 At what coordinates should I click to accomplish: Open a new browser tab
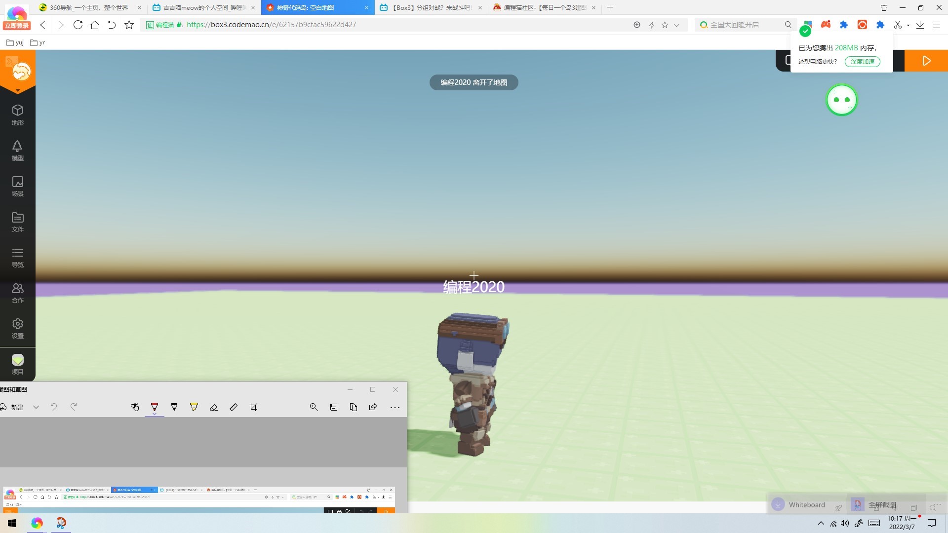click(610, 7)
